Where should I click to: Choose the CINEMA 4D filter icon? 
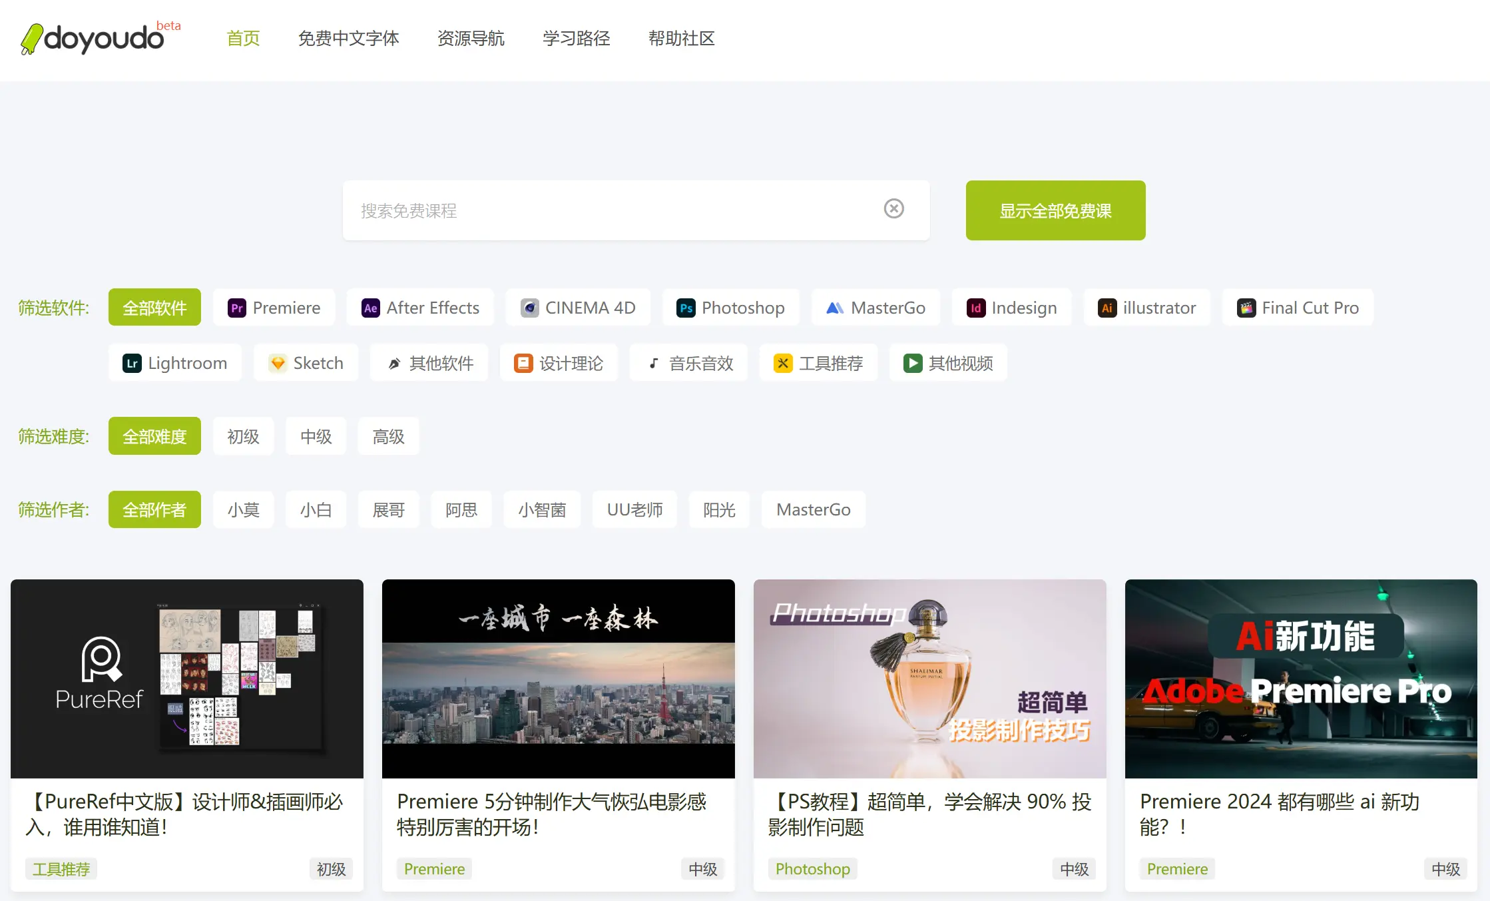point(529,308)
